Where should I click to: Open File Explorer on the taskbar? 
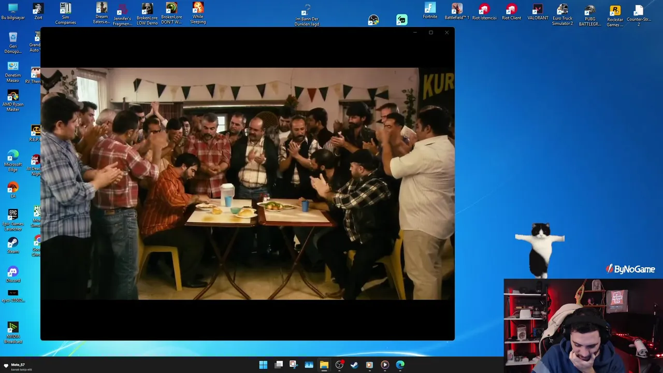(x=324, y=365)
